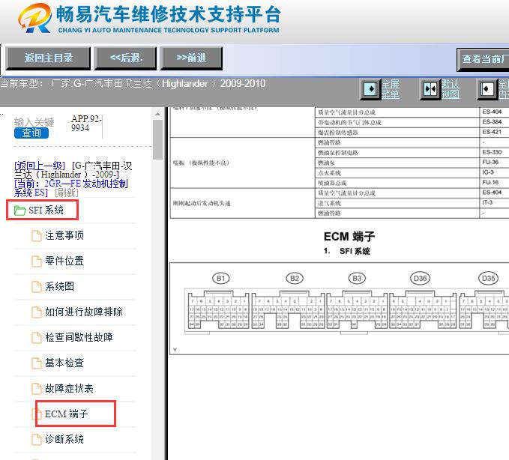The width and height of the screenshot is (509, 460).
Task: Click the document icon beside 注意事项
Action: pyautogui.click(x=36, y=236)
